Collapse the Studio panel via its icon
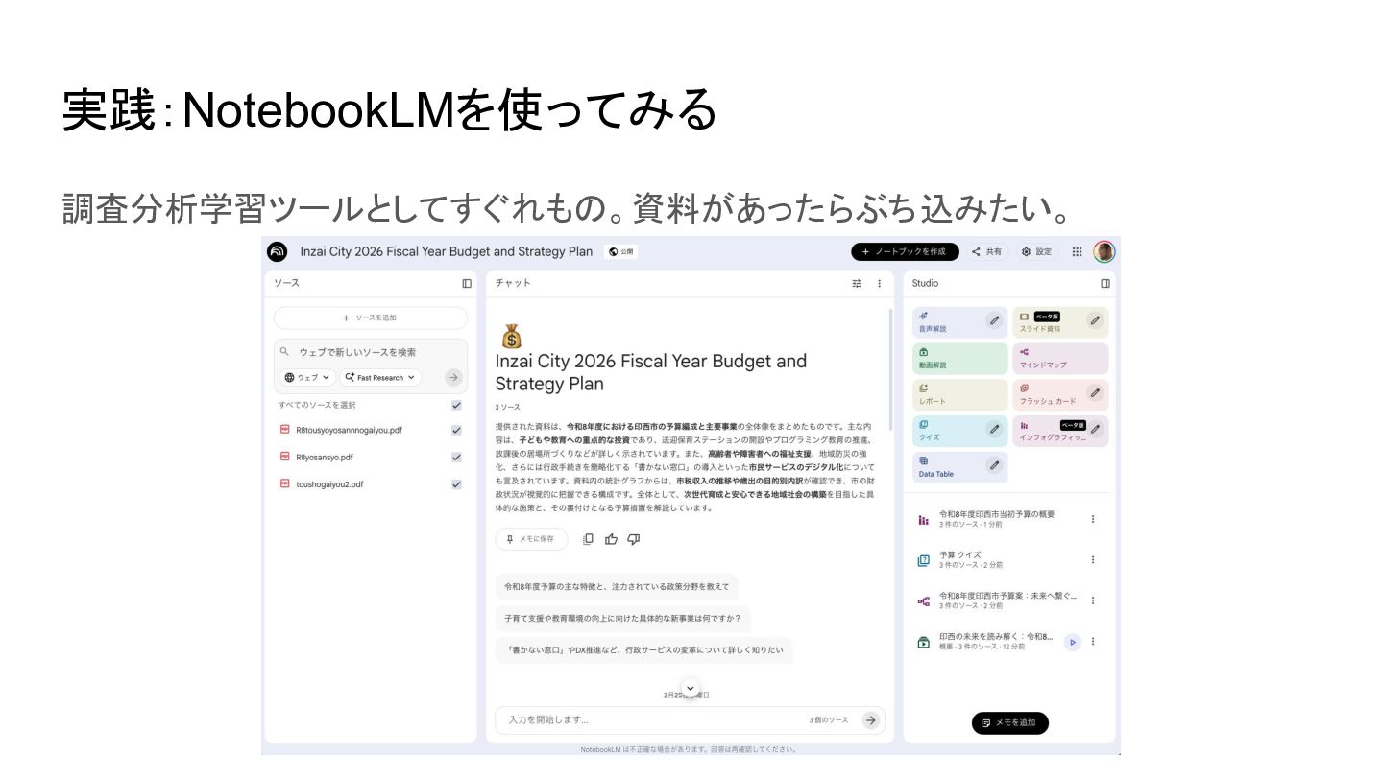 (x=1105, y=283)
